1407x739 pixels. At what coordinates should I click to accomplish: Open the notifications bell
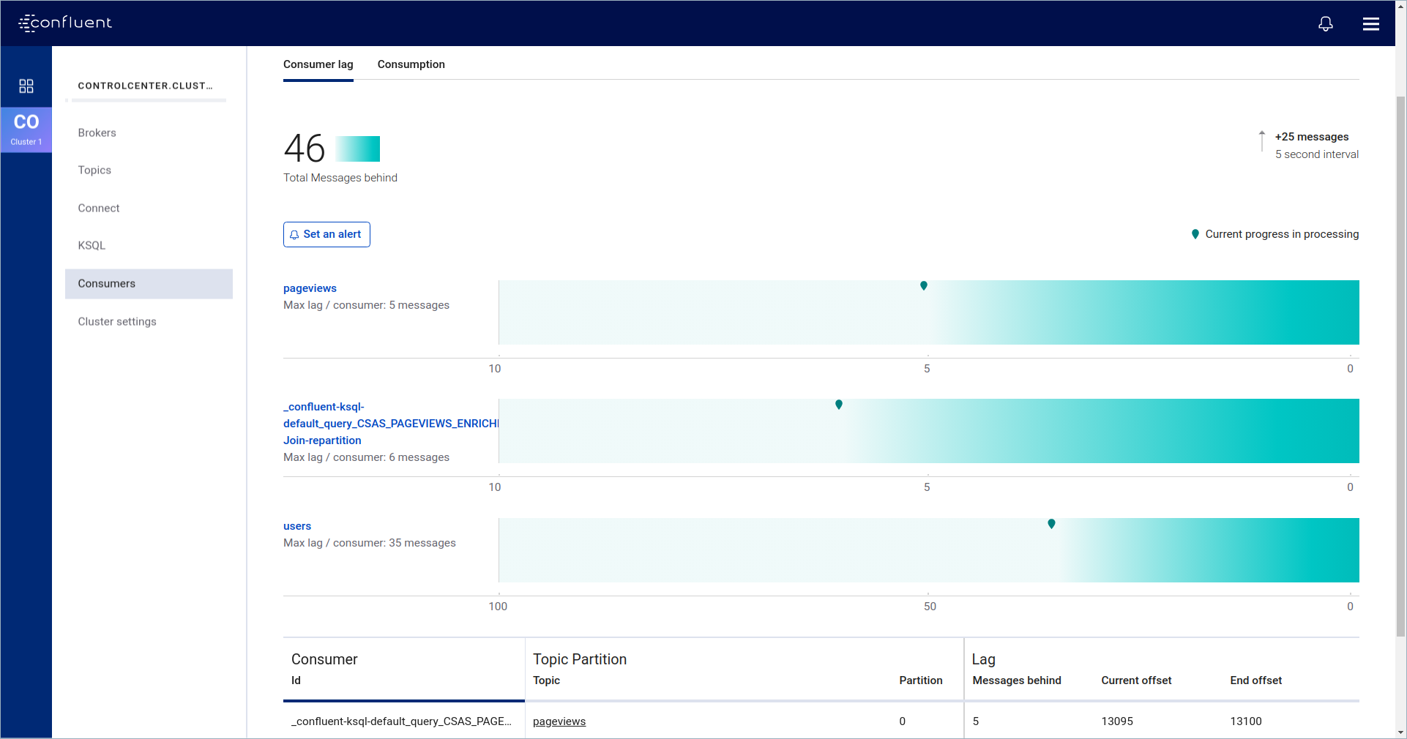[1325, 24]
